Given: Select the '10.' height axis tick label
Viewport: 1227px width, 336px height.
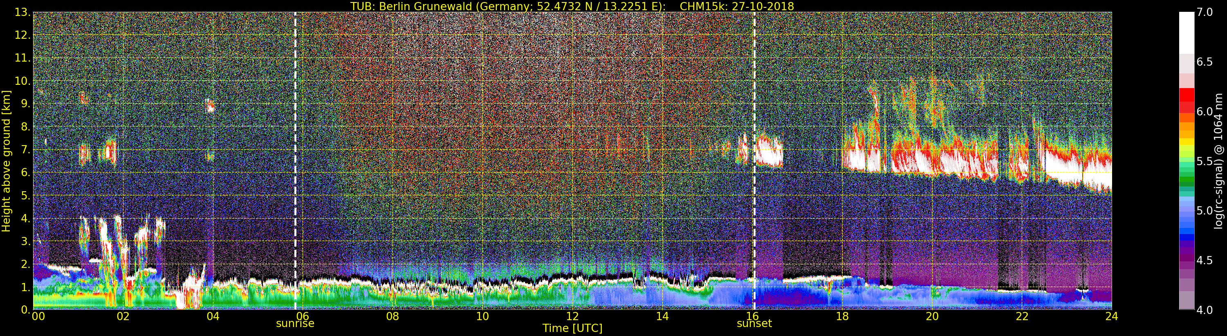Looking at the screenshot, I should pos(22,81).
